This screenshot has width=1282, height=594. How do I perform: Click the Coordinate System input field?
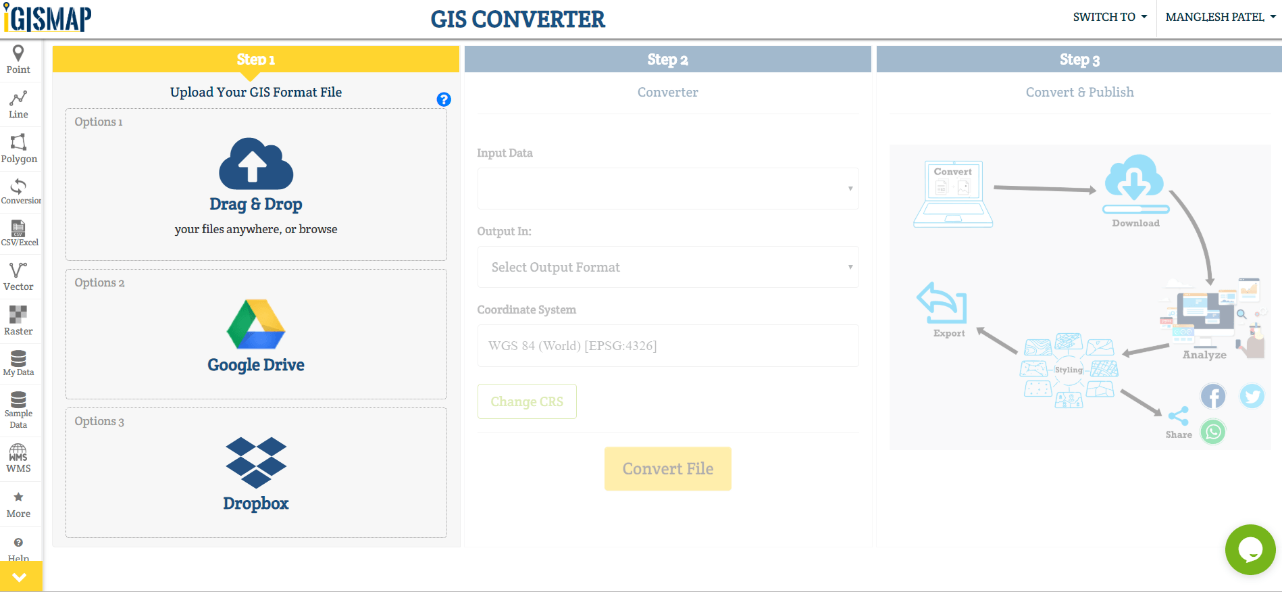pos(668,345)
